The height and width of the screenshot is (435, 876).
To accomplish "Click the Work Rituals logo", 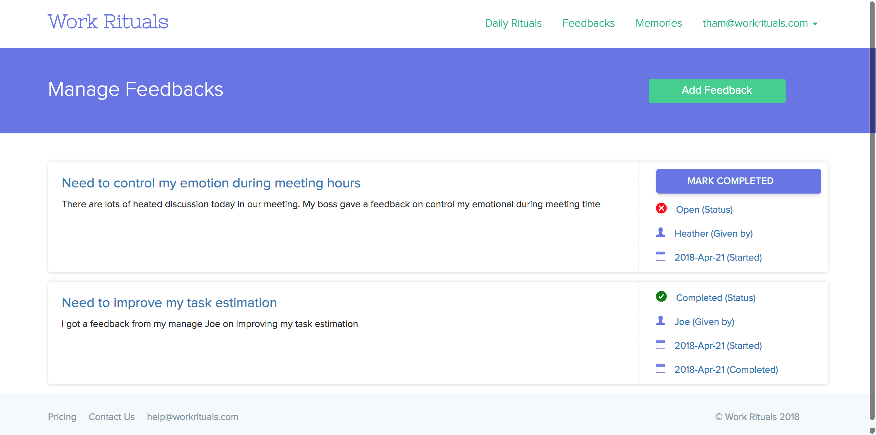I will [x=108, y=22].
